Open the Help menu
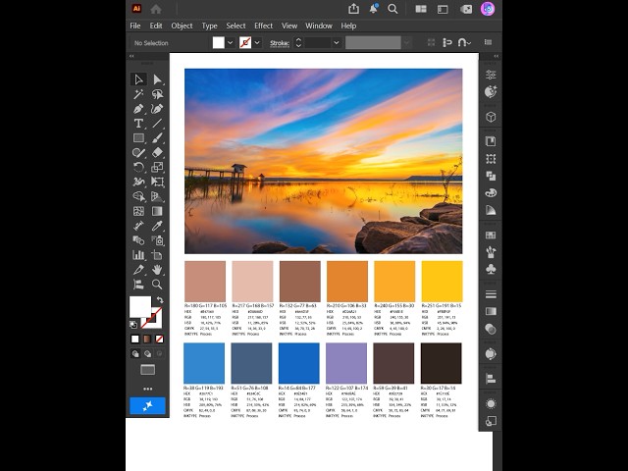 click(x=348, y=26)
